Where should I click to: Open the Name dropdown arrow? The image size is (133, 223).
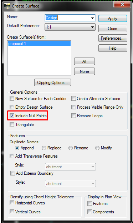[x=92, y=18]
